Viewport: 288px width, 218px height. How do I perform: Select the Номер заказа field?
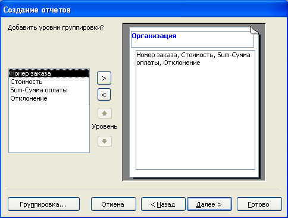pyautogui.click(x=49, y=73)
